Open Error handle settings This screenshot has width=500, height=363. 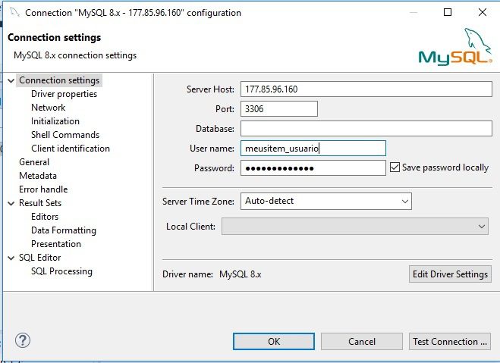pos(43,189)
